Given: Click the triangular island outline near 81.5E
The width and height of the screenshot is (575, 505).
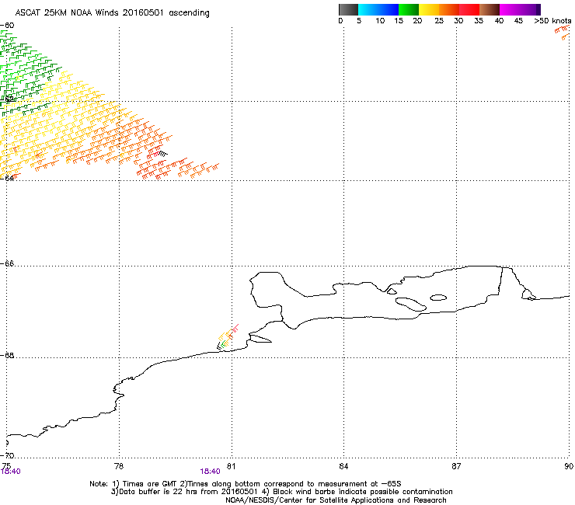Looking at the screenshot, I should (260, 339).
